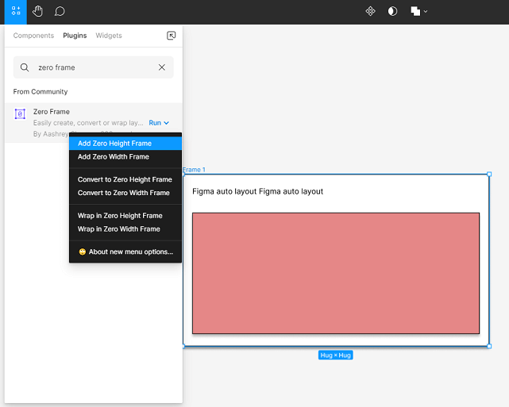The image size is (509, 407).
Task: Choose Add Zero Height Frame
Action: [125, 144]
